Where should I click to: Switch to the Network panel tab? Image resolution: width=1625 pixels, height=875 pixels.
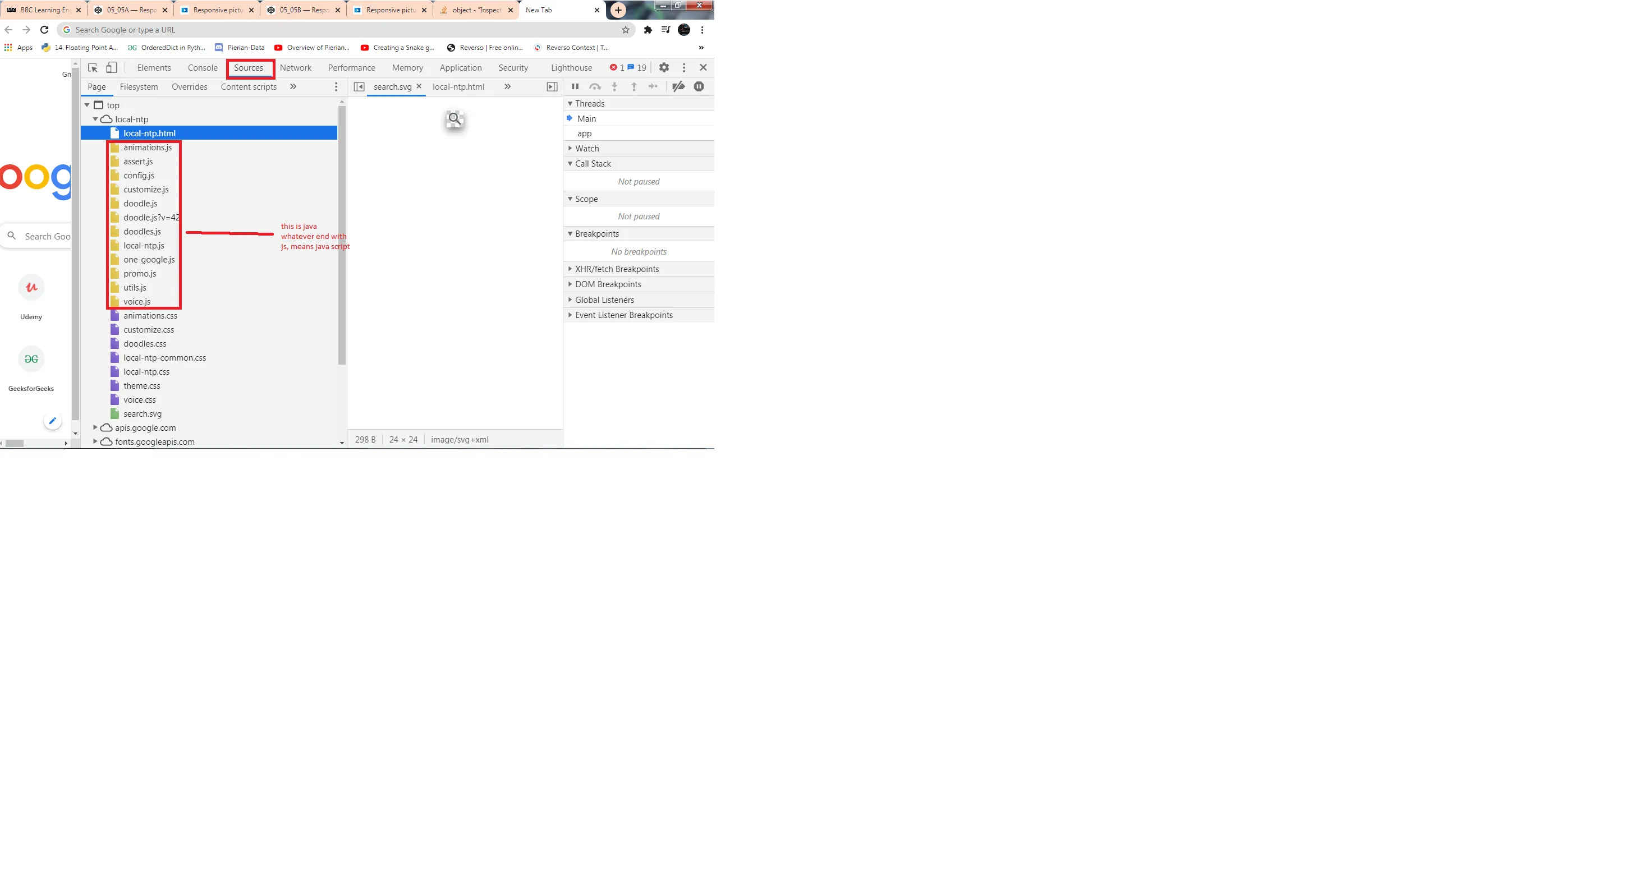pos(295,67)
